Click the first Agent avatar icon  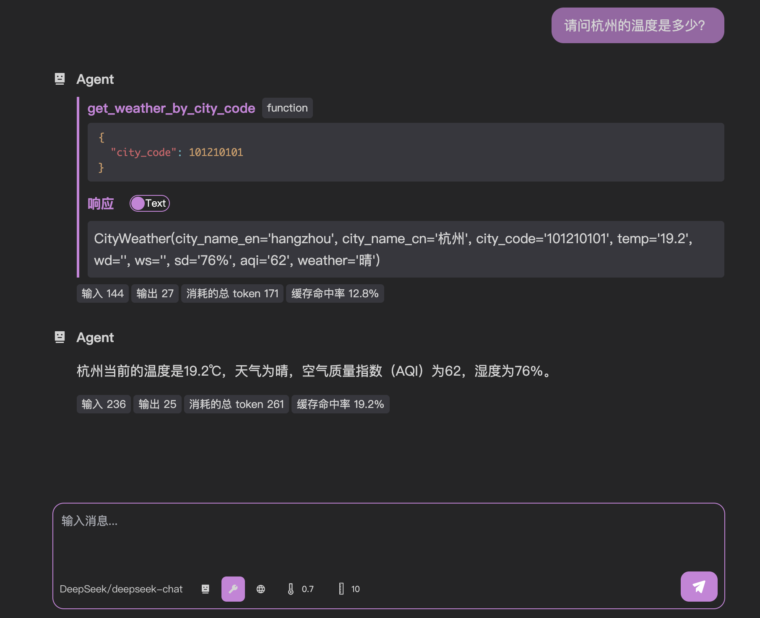(x=60, y=78)
